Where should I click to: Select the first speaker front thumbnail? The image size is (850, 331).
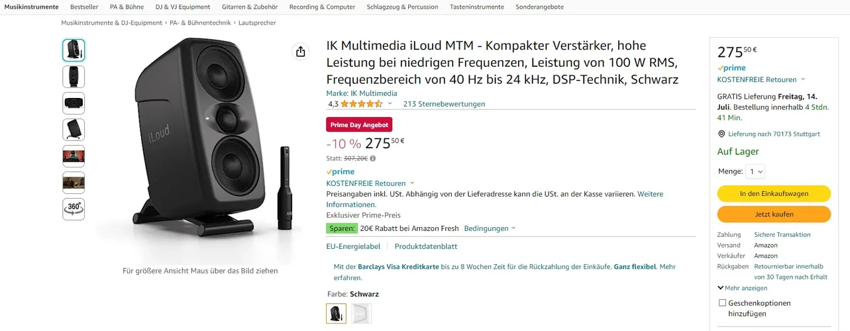[x=74, y=50]
